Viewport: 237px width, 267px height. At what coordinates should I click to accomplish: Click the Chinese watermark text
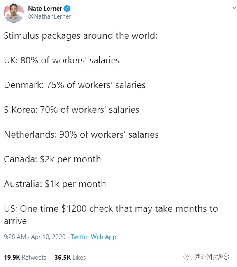(x=212, y=257)
